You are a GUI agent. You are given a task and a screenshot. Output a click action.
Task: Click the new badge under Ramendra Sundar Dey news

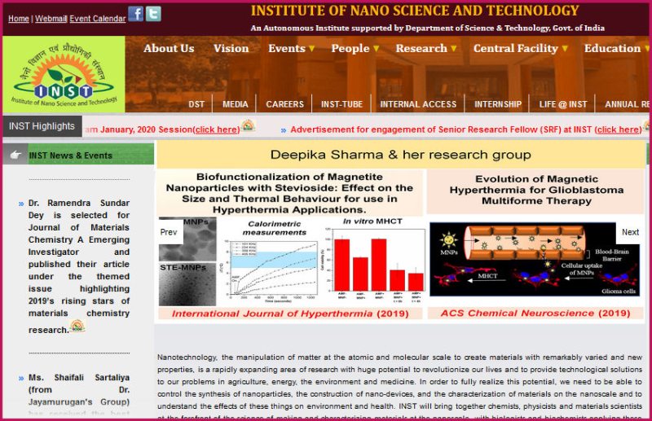77,327
